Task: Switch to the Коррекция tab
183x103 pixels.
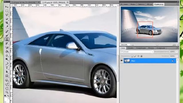Action: [x=141, y=48]
